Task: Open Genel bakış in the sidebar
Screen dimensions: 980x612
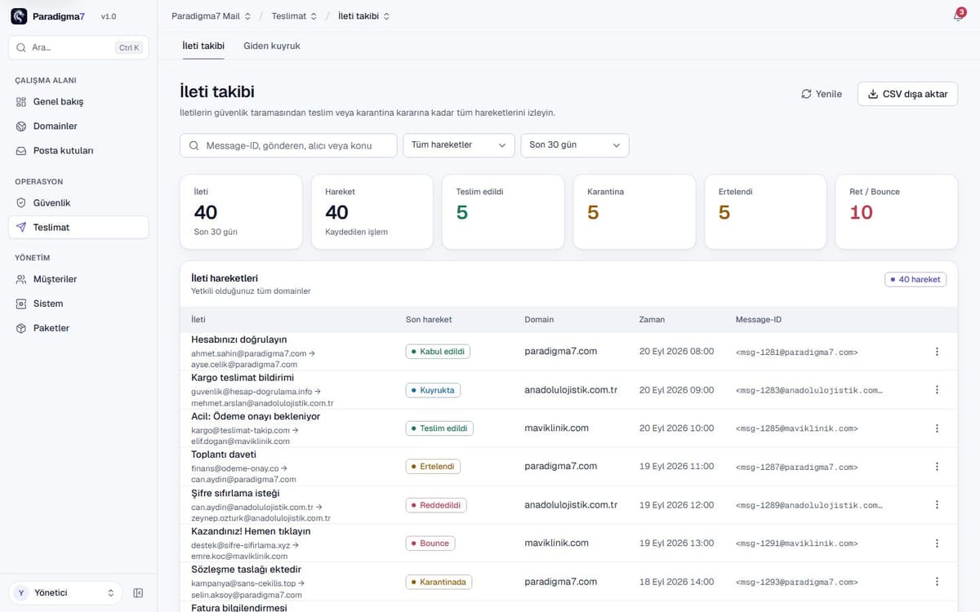Action: (78, 102)
